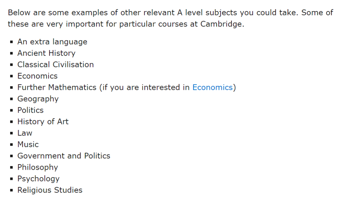Click the word 'Cambridge' in the intro paragraph
This screenshot has height=200, width=352.
click(221, 24)
